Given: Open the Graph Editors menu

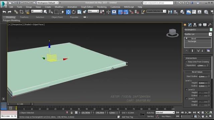Looking at the screenshot, I should (87, 7).
